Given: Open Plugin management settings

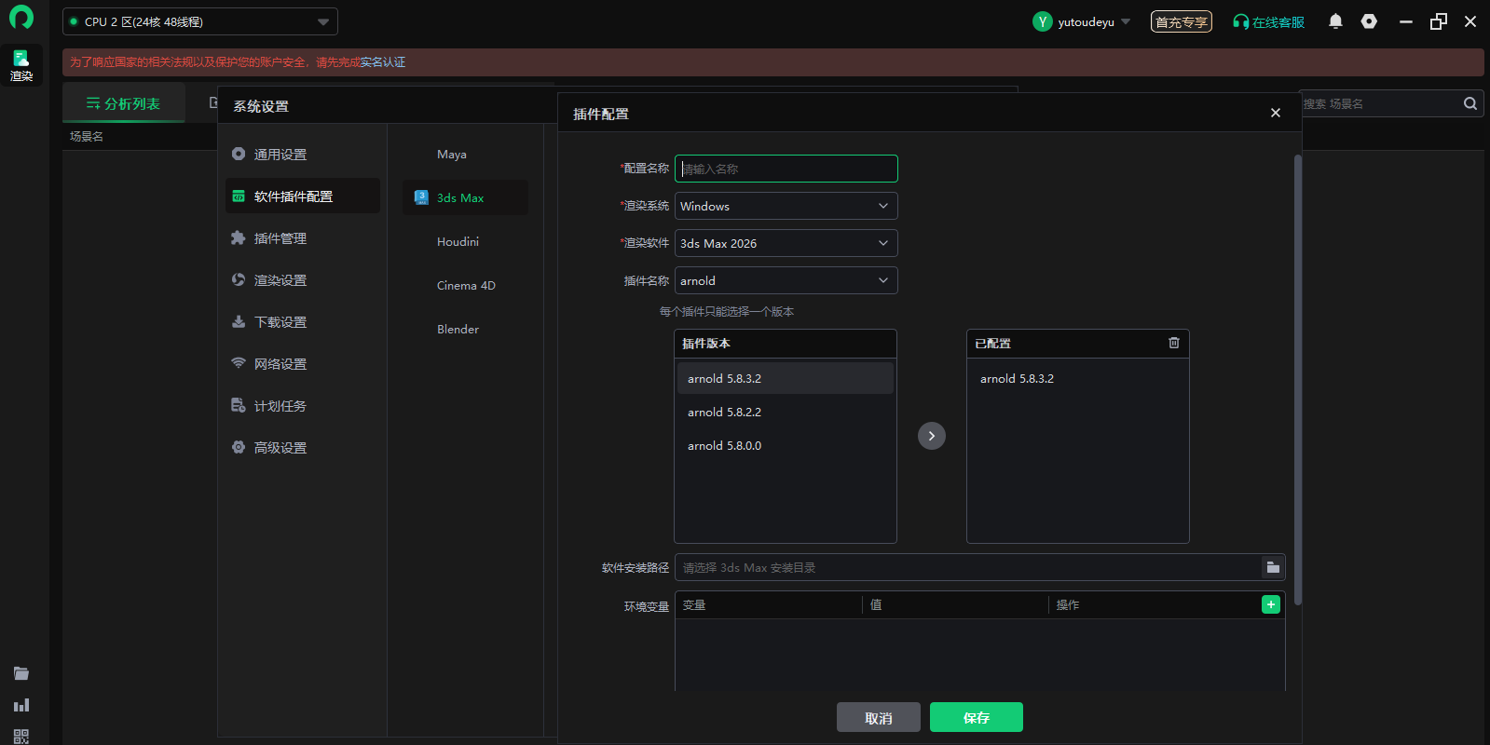Looking at the screenshot, I should click(x=303, y=238).
